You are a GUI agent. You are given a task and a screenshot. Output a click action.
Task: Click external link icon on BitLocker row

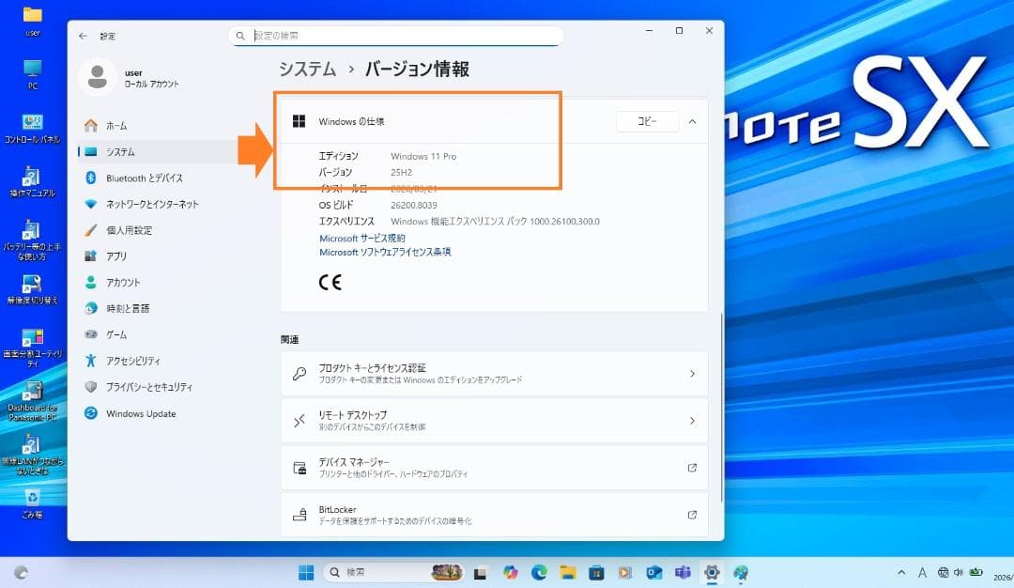(693, 515)
